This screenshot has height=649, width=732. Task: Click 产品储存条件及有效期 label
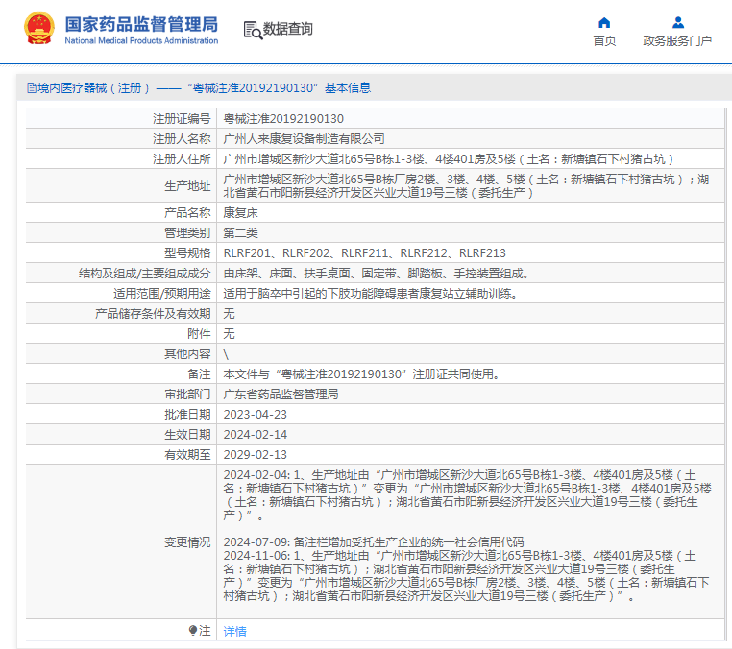pos(153,314)
